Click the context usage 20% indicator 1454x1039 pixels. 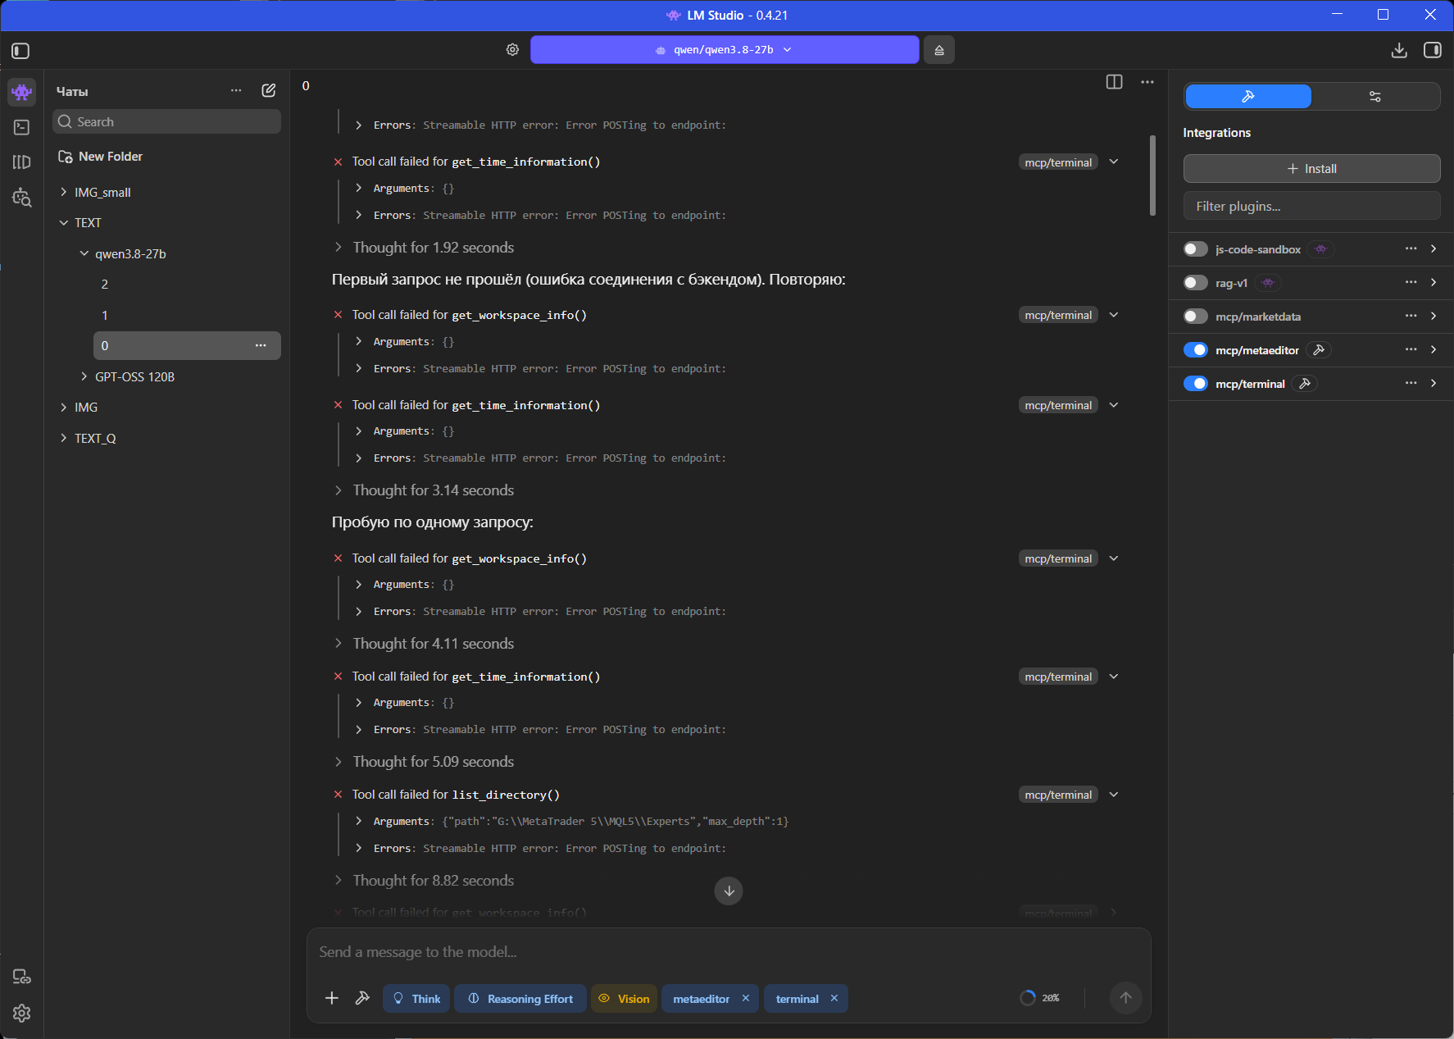(1040, 998)
